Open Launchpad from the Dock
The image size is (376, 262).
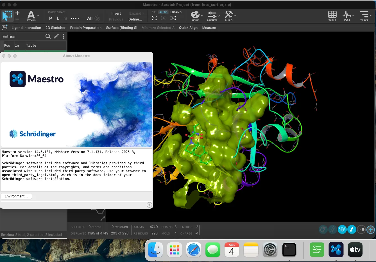tap(175, 250)
